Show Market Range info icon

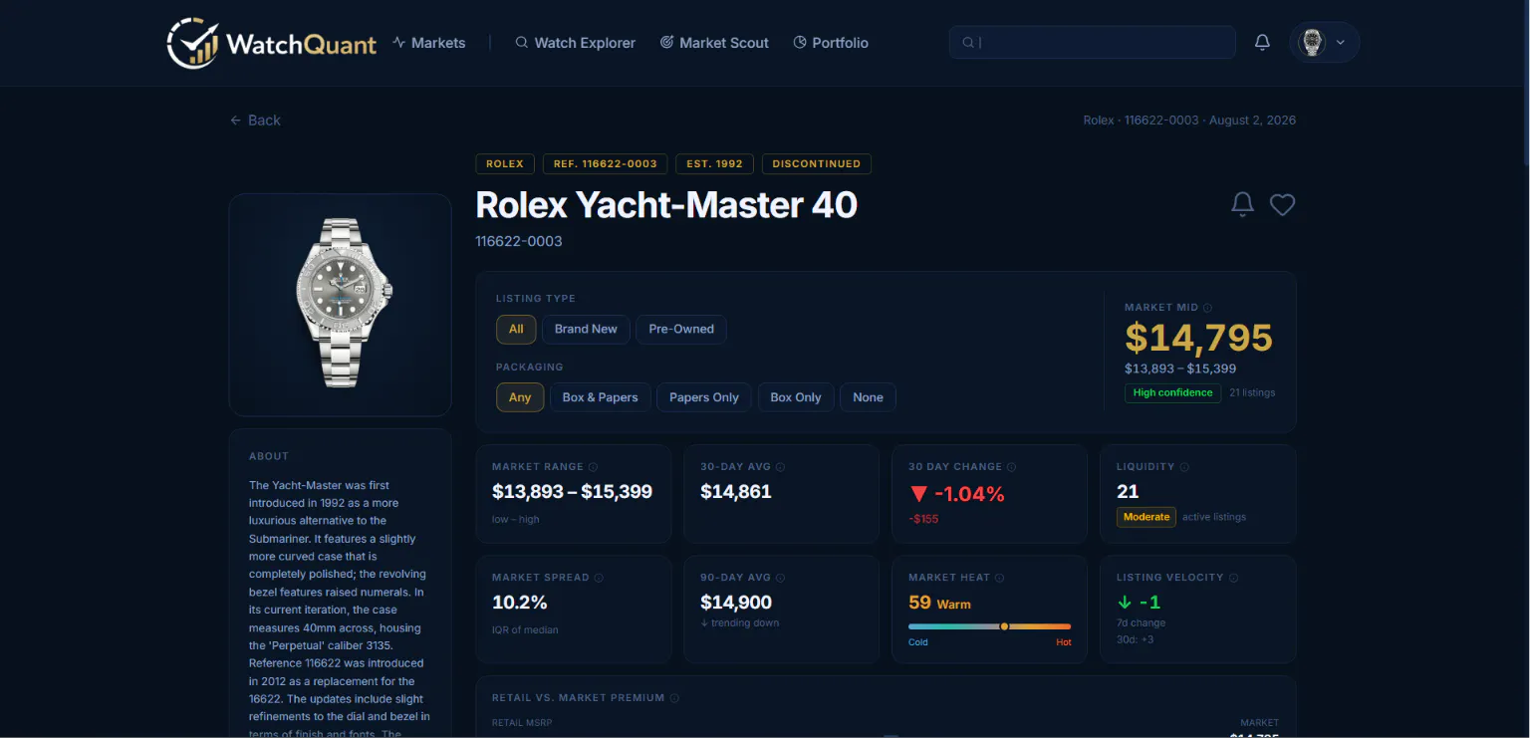click(x=594, y=467)
